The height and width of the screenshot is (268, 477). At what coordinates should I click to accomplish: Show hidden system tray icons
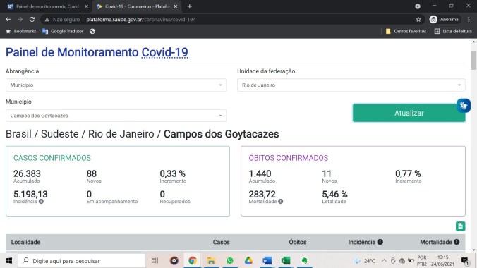point(384,261)
